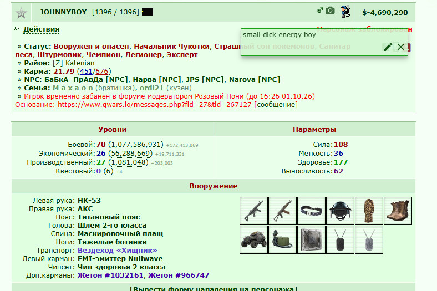Click the note text small dick energy boy
The image size is (437, 291).
pyautogui.click(x=280, y=35)
